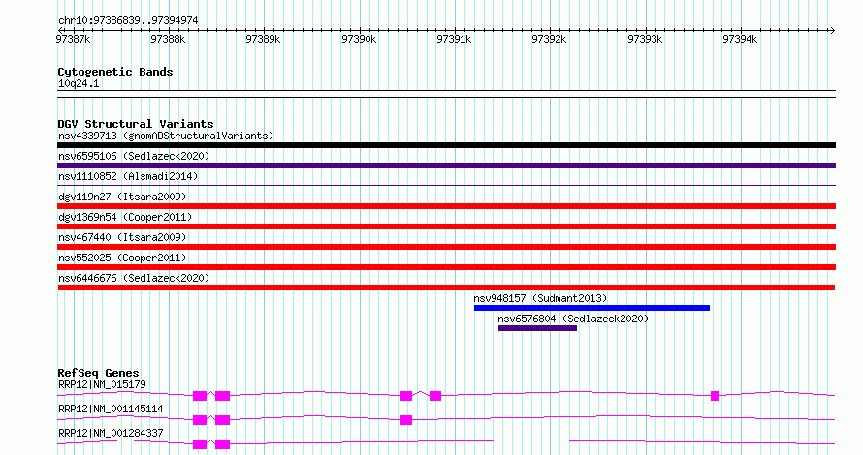Click the black nsv4339713 variant bar
This screenshot has width=863, height=455.
tap(446, 145)
